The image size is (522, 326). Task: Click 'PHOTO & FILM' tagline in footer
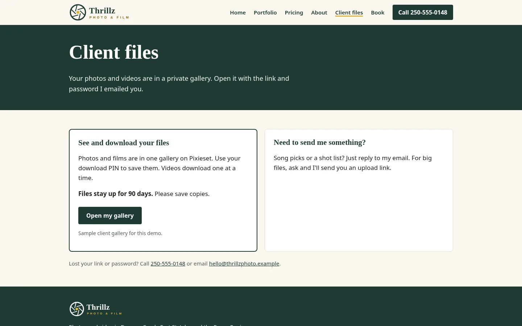coord(104,314)
